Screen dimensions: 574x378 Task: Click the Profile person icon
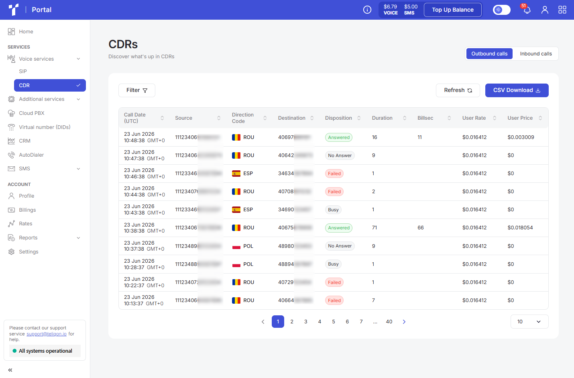click(x=11, y=196)
